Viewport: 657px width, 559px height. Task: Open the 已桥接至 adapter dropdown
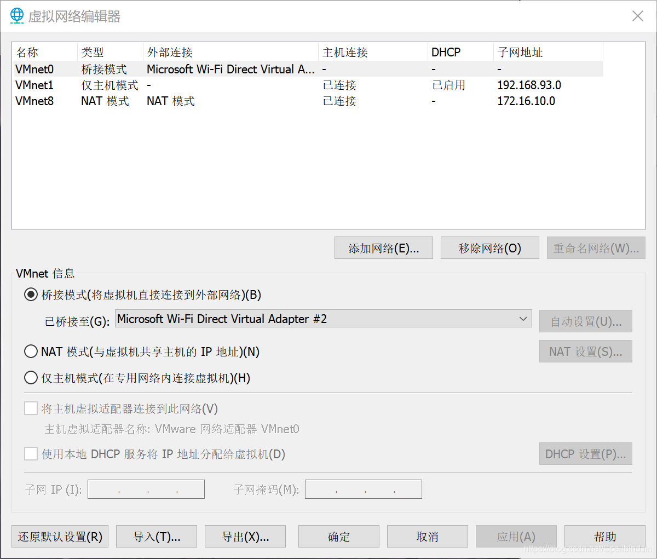point(324,319)
